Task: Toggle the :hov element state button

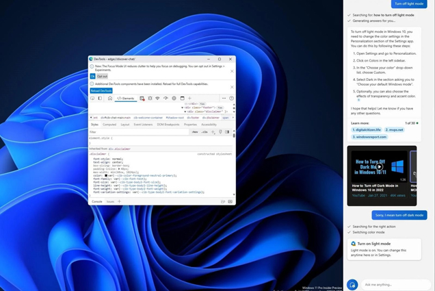Action: tap(195, 132)
